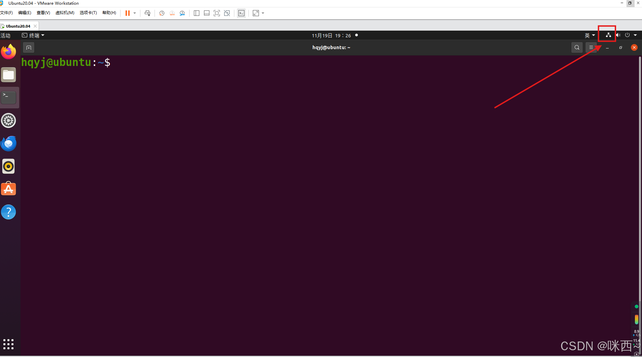Click the stretch guest display icon
Image resolution: width=642 pixels, height=357 pixels.
256,13
